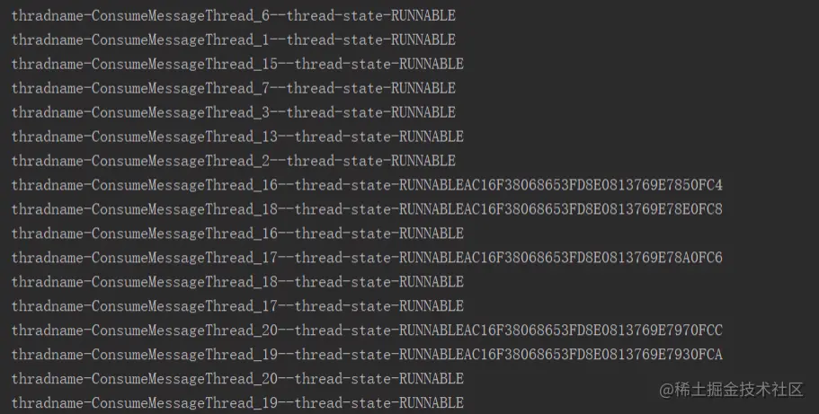
Task: Click message ID ending in E78E0FC8
Action: pyautogui.click(x=593, y=209)
